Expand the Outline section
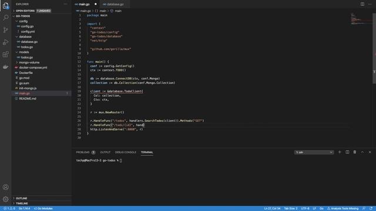Screen dimensions: 376x211 [x=21, y=198]
